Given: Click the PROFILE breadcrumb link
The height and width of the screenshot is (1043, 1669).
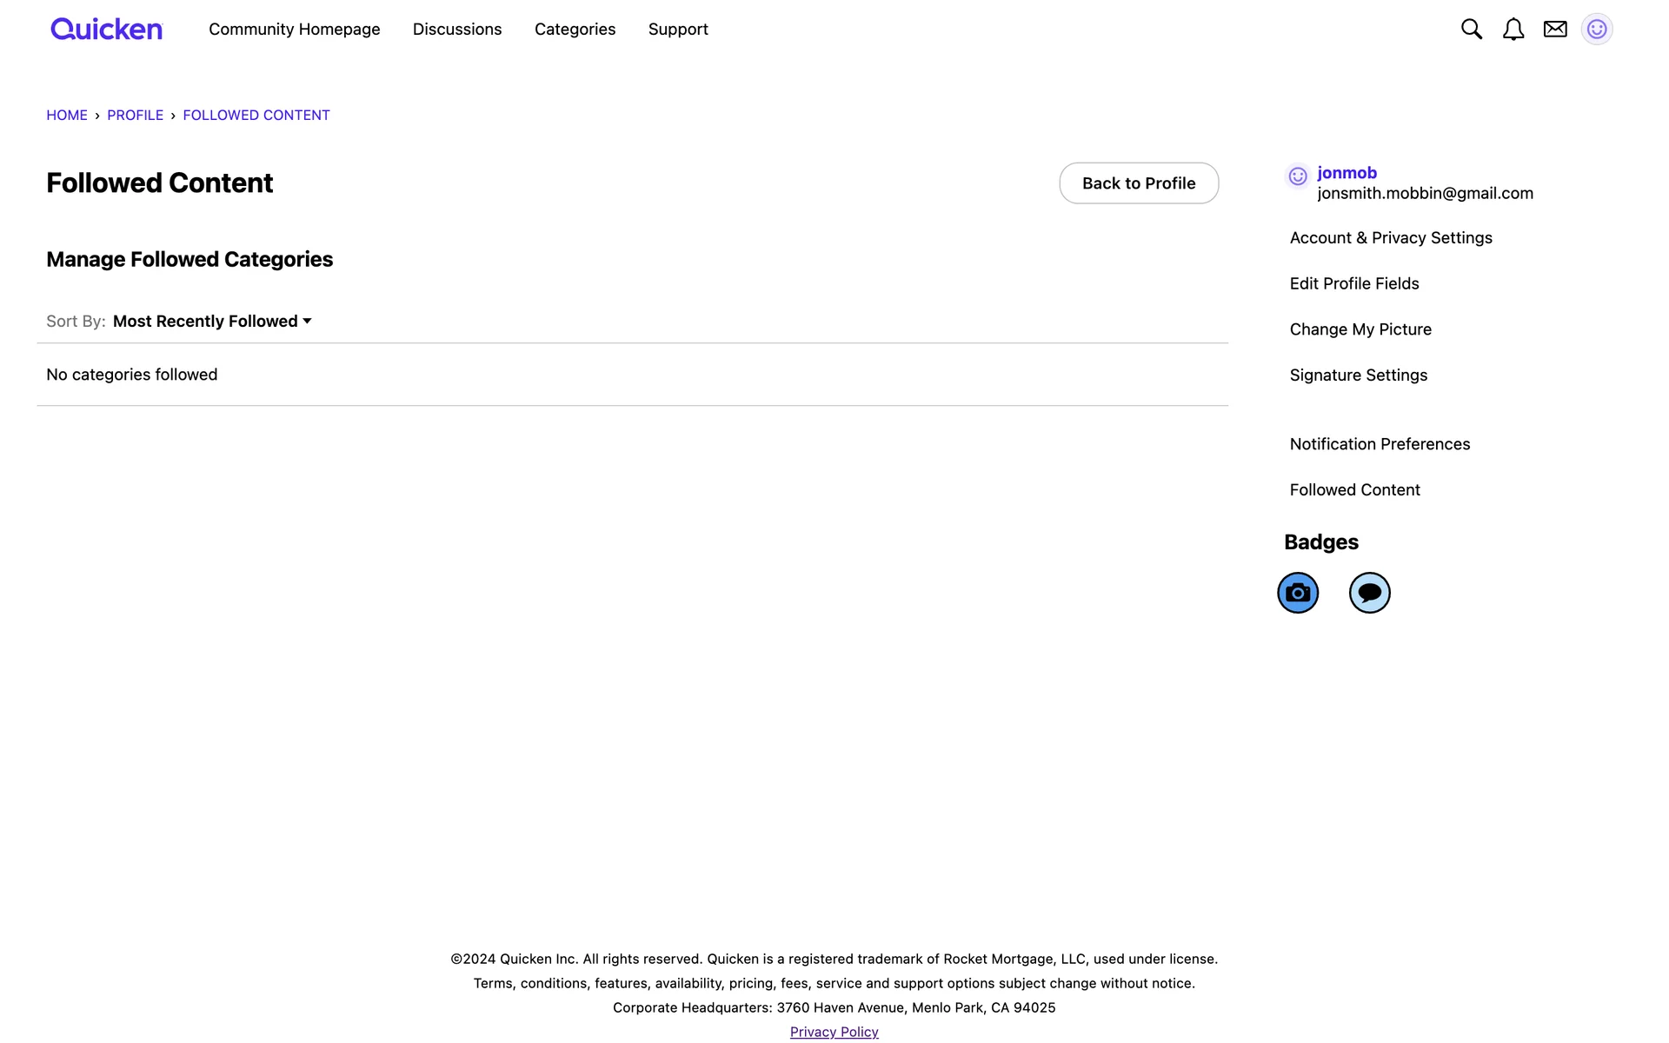Looking at the screenshot, I should (135, 116).
